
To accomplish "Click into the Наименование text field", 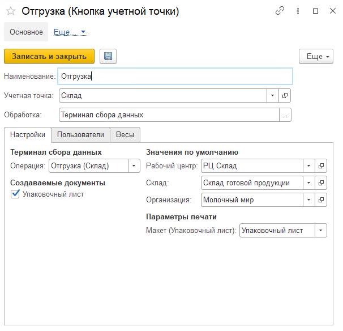I will pos(175,77).
